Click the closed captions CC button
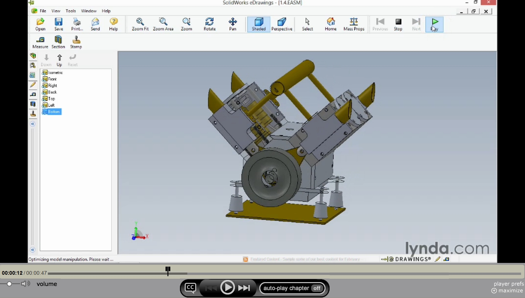 coord(190,288)
